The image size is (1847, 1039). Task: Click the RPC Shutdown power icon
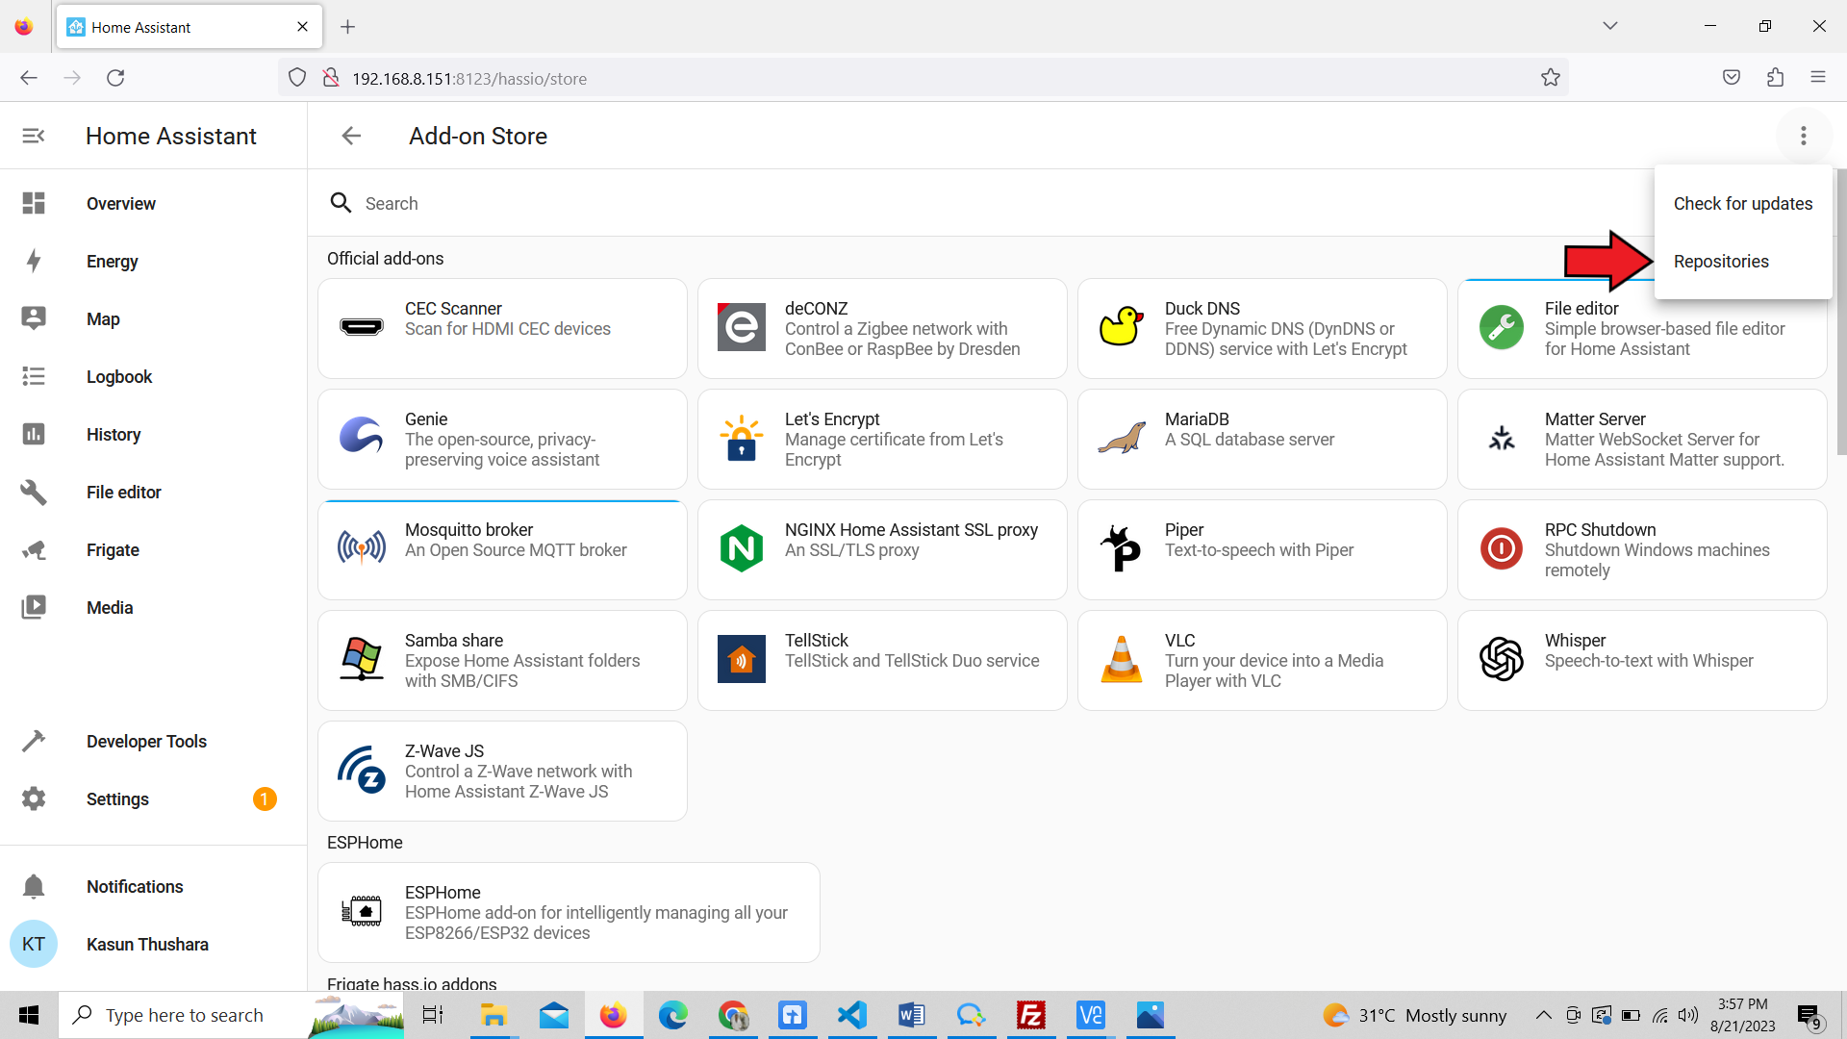pyautogui.click(x=1502, y=548)
